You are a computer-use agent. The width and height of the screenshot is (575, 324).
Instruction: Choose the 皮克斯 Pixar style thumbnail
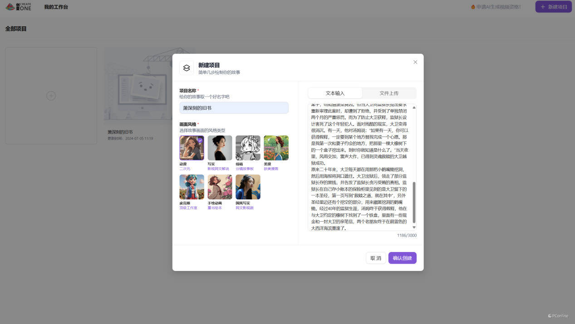[192, 187]
